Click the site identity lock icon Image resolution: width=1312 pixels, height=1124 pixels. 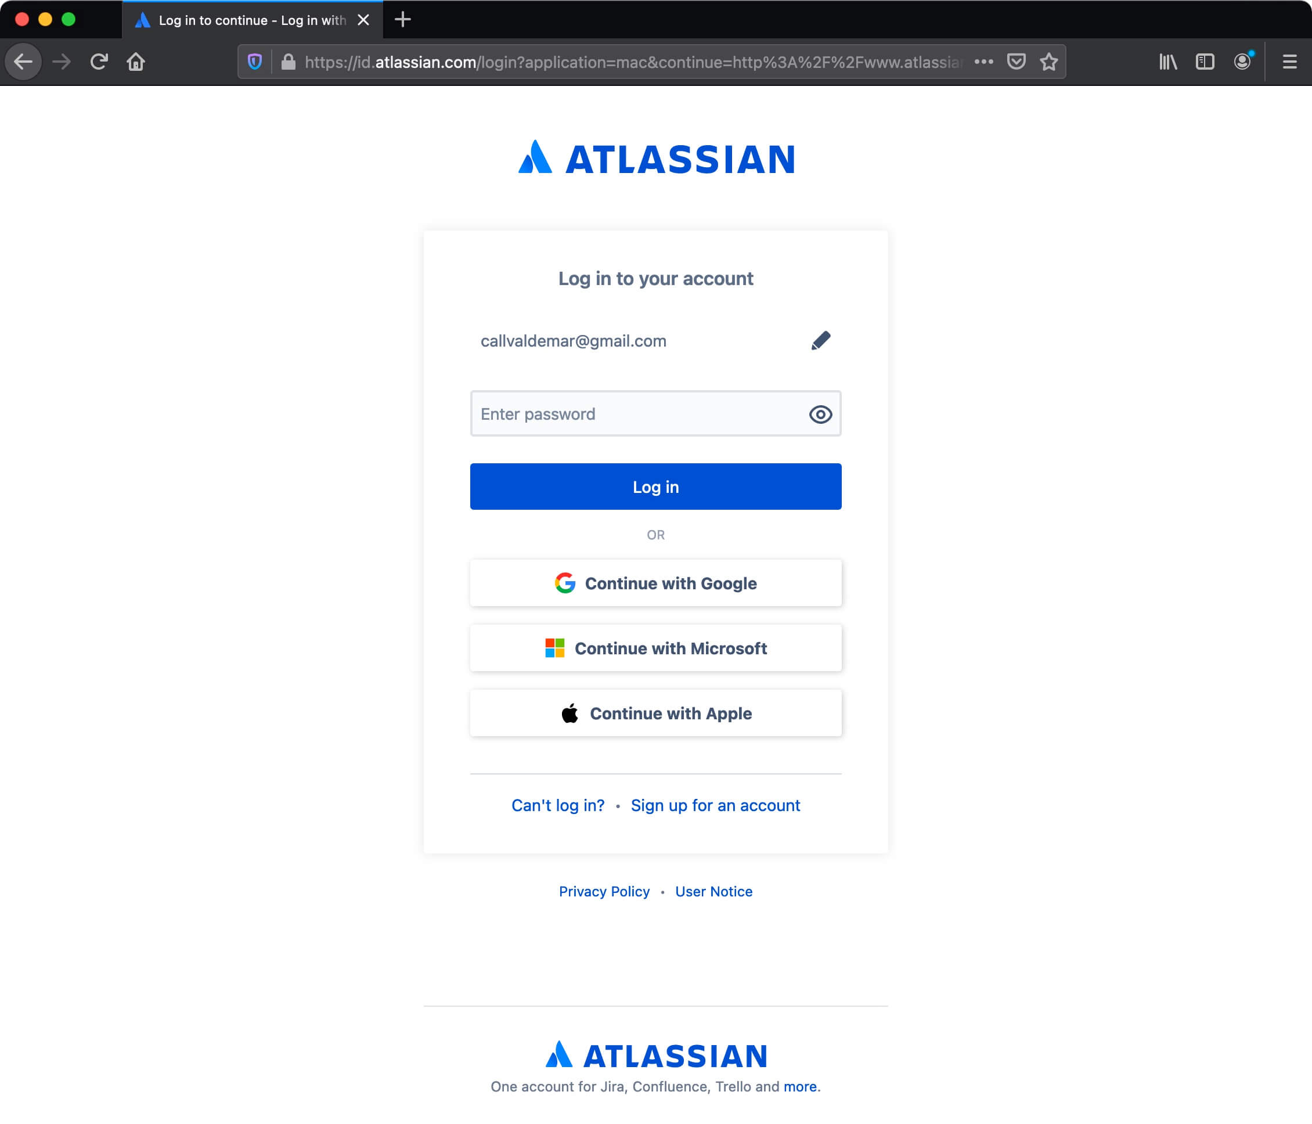(x=287, y=62)
